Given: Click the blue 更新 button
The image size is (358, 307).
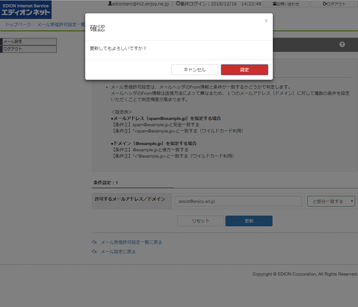Looking at the screenshot, I should click(249, 221).
